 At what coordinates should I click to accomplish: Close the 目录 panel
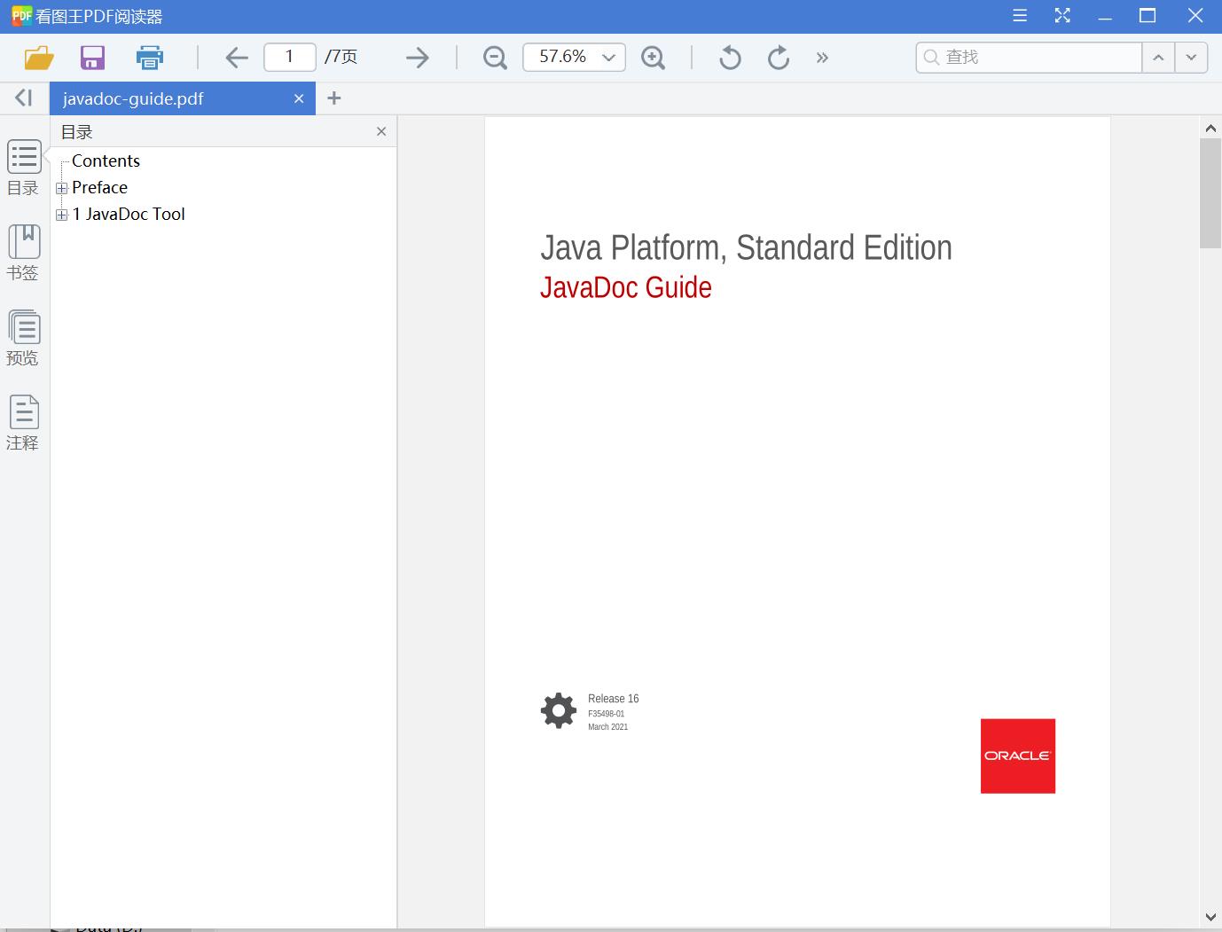381,131
